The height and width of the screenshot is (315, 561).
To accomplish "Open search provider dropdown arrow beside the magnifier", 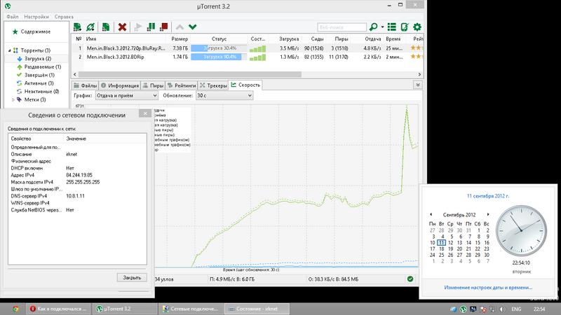I will coord(382,27).
